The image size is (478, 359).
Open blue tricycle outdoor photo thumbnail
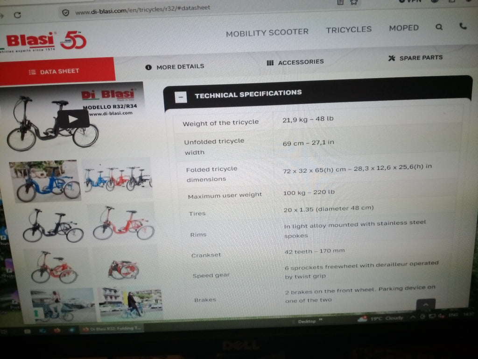(45, 181)
